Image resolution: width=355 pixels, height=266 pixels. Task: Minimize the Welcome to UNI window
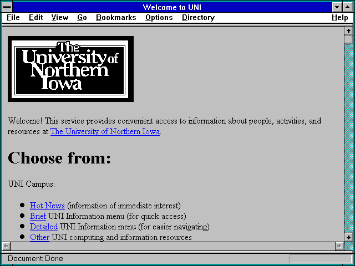click(337, 7)
